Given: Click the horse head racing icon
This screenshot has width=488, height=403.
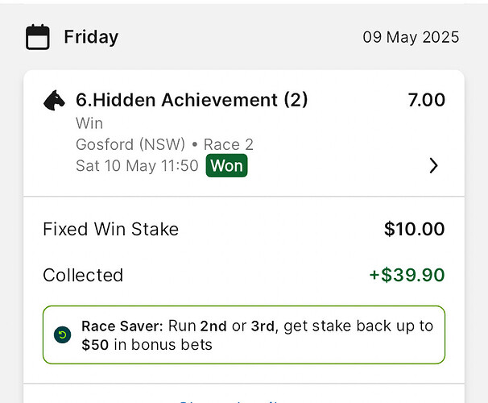Looking at the screenshot, I should click(54, 100).
